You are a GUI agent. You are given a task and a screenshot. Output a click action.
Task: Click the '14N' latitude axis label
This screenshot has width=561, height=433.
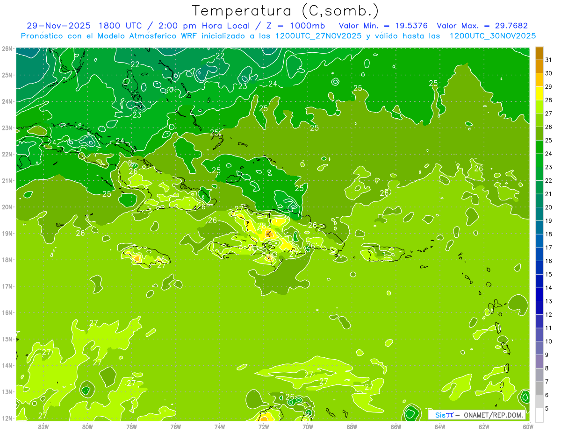coord(7,365)
